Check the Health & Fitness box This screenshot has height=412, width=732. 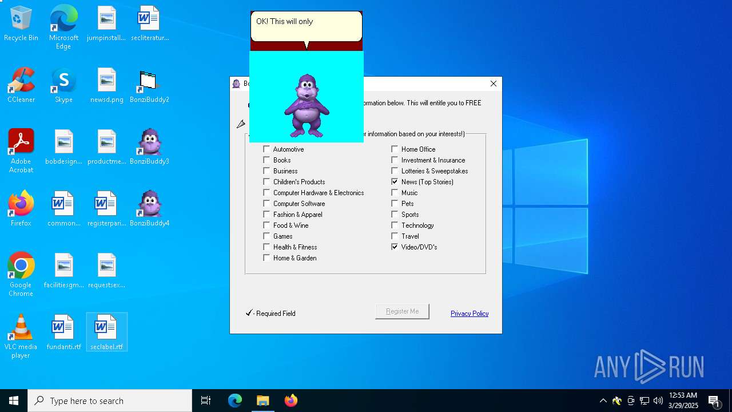(x=266, y=247)
